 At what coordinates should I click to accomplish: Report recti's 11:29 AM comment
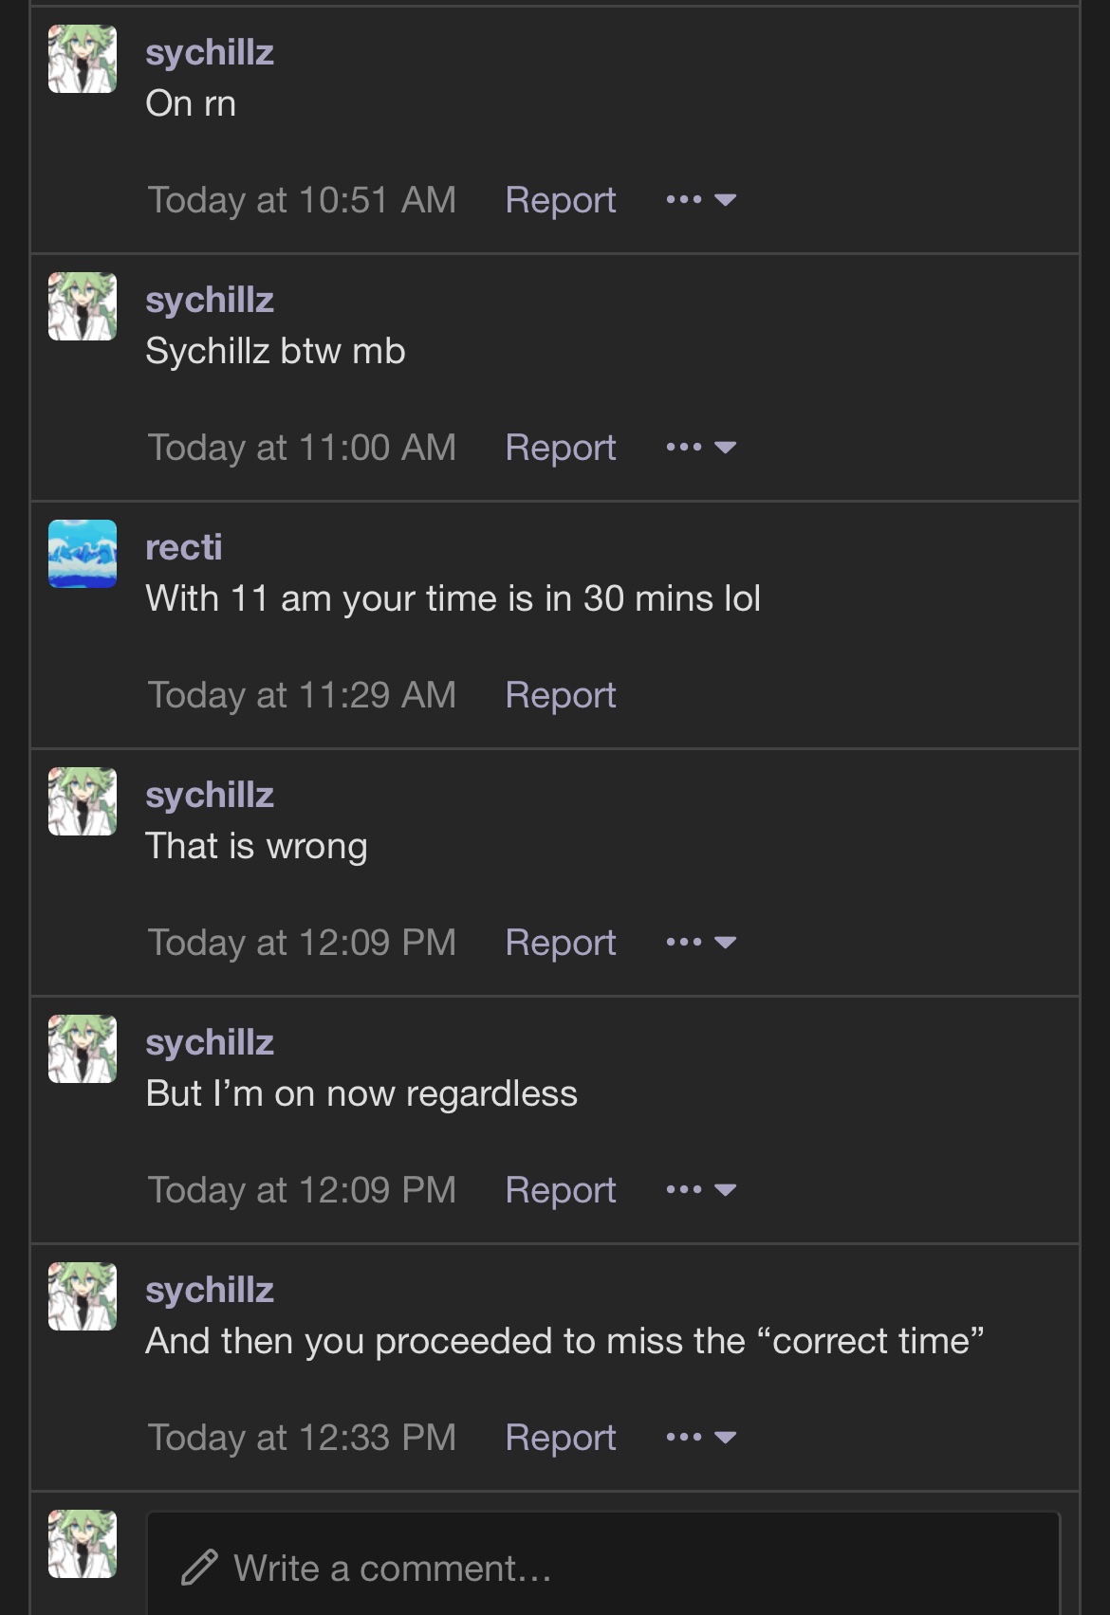(561, 695)
